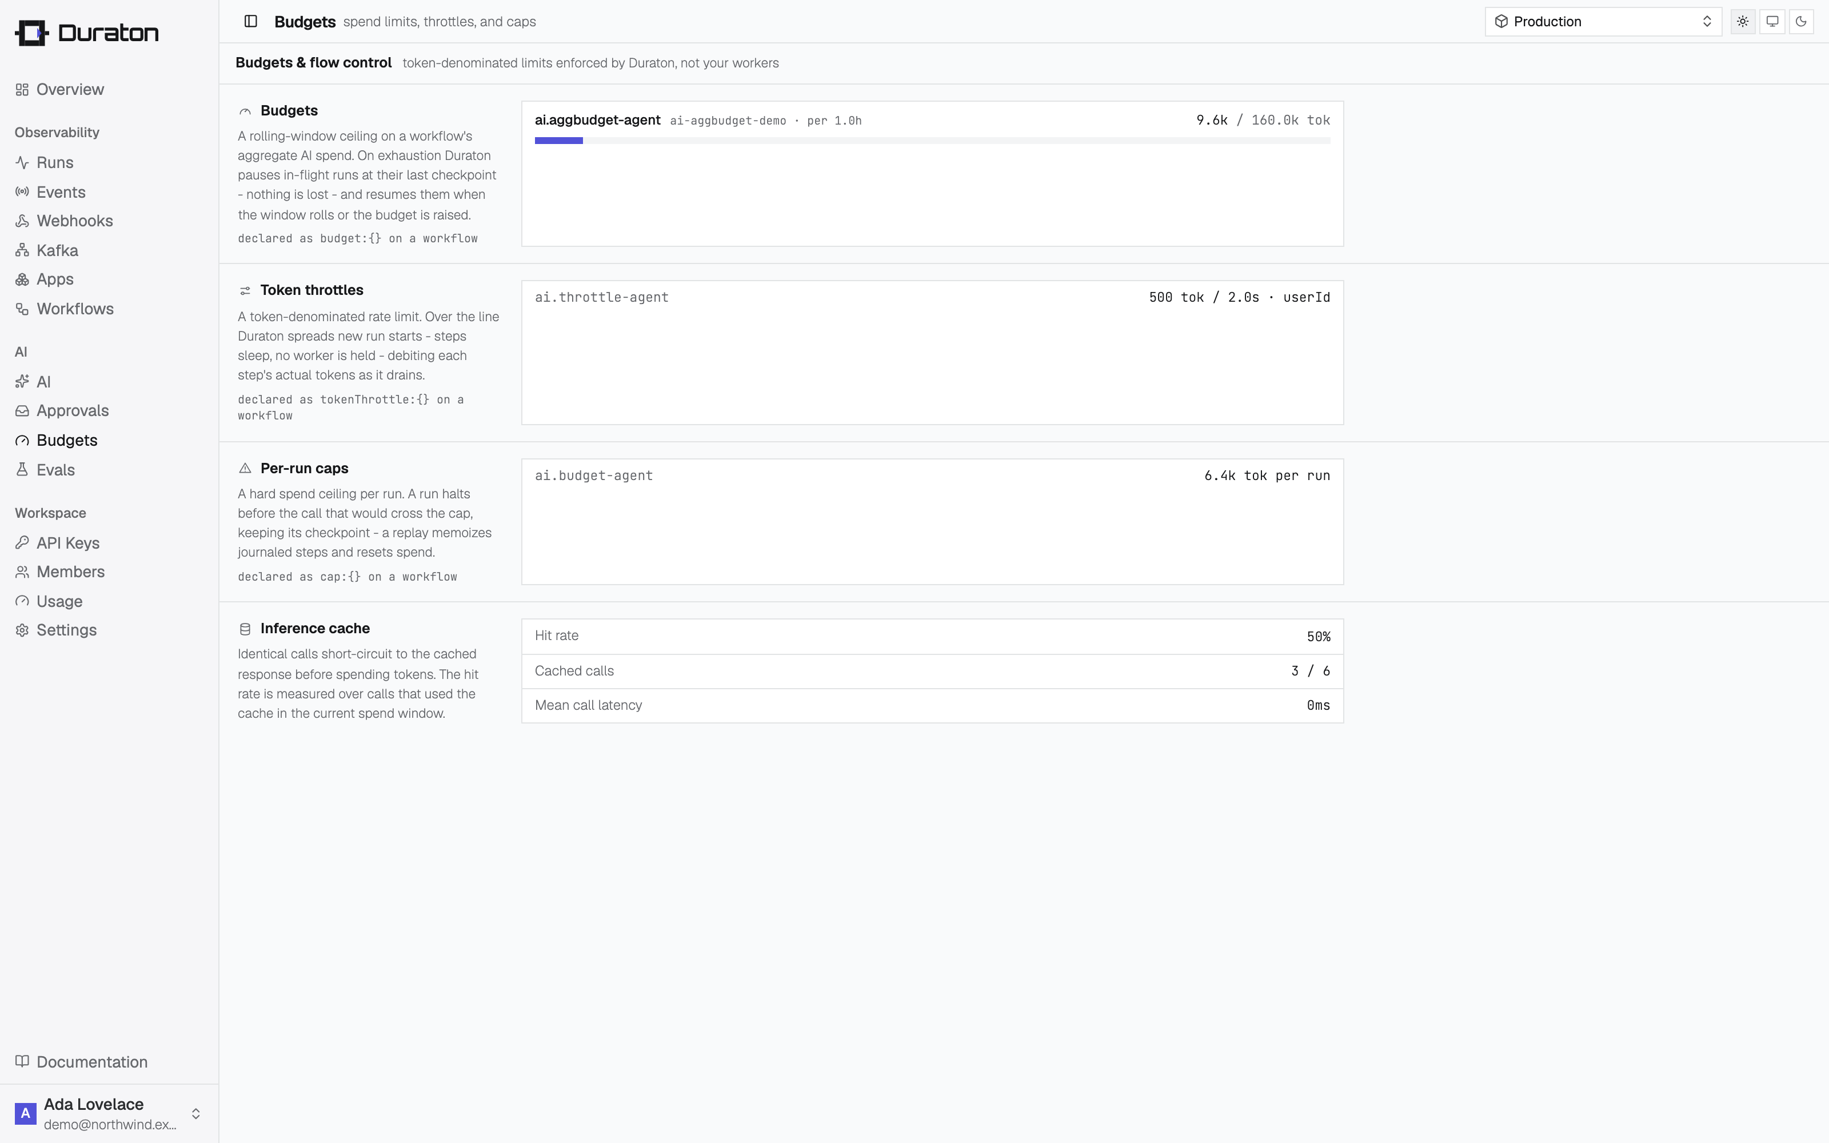Click the 500 tok / 2.0s userId value

[1240, 298]
